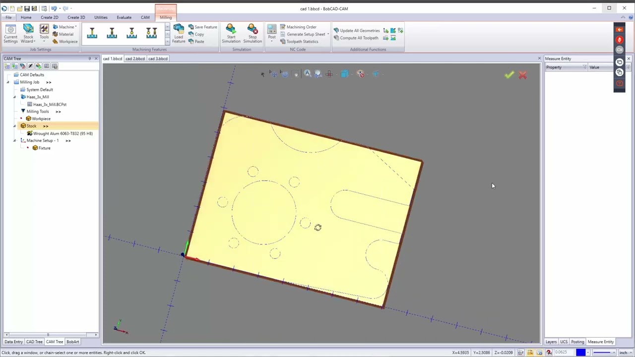The width and height of the screenshot is (635, 357).
Task: Click the blue color swatch in status bar
Action: (580, 353)
